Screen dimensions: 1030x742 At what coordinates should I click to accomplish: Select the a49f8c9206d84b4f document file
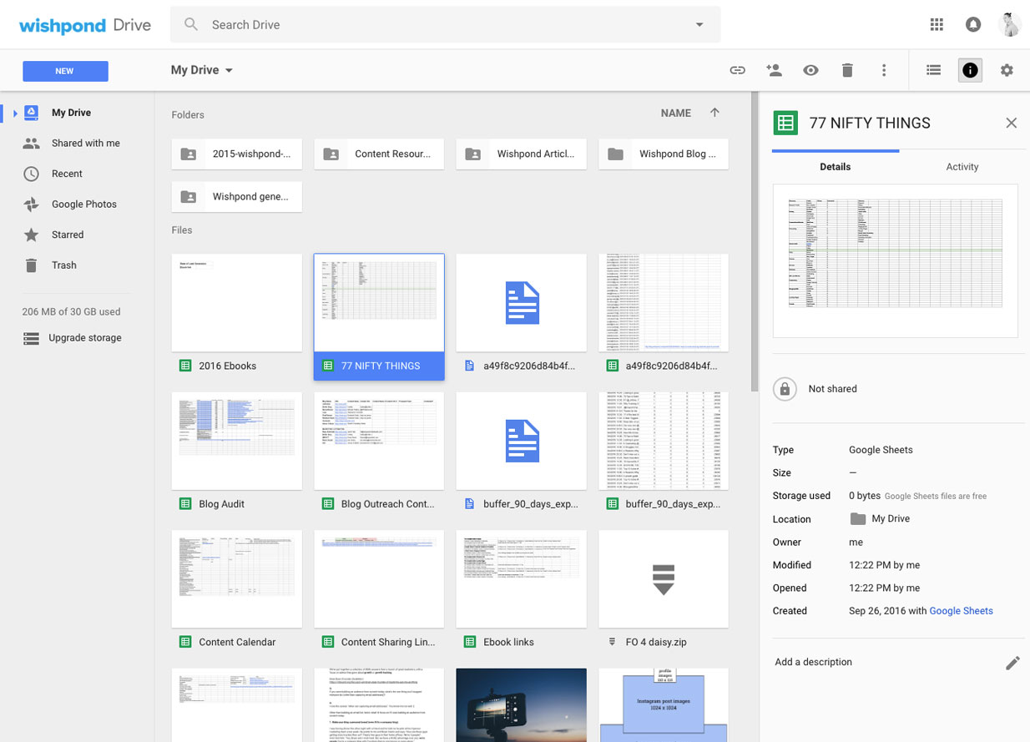[x=522, y=317]
